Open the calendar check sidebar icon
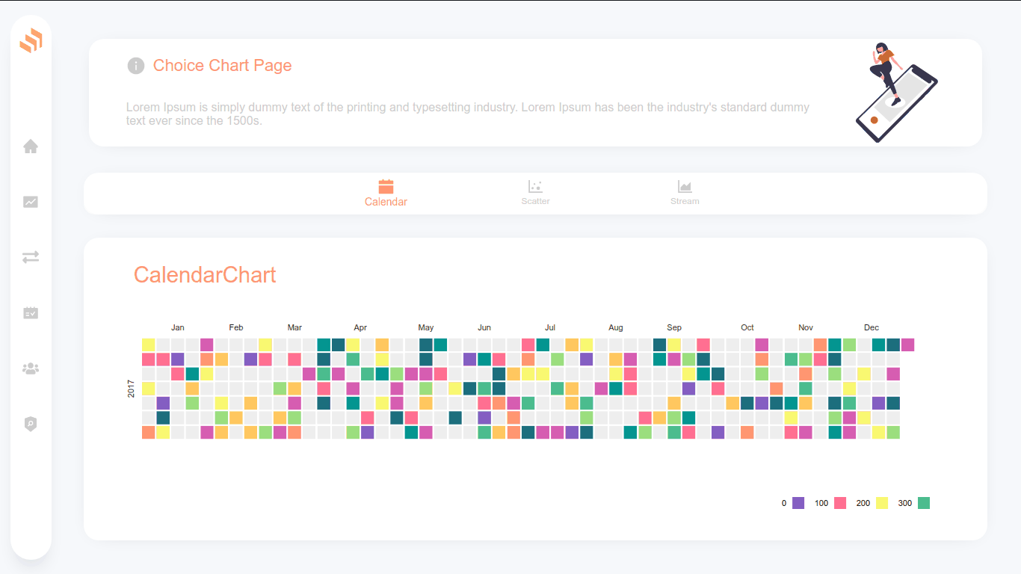Screen dimensions: 1021x574 tap(31, 312)
